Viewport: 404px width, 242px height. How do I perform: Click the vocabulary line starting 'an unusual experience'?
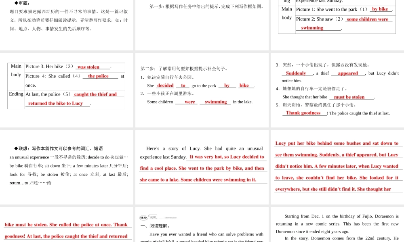point(69,157)
